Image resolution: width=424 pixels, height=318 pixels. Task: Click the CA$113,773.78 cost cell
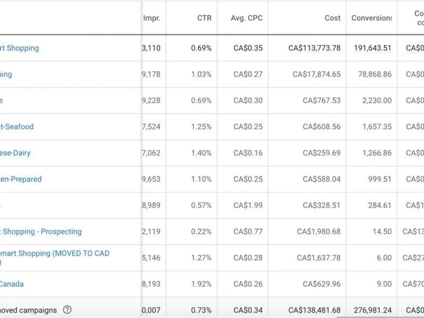click(x=315, y=48)
